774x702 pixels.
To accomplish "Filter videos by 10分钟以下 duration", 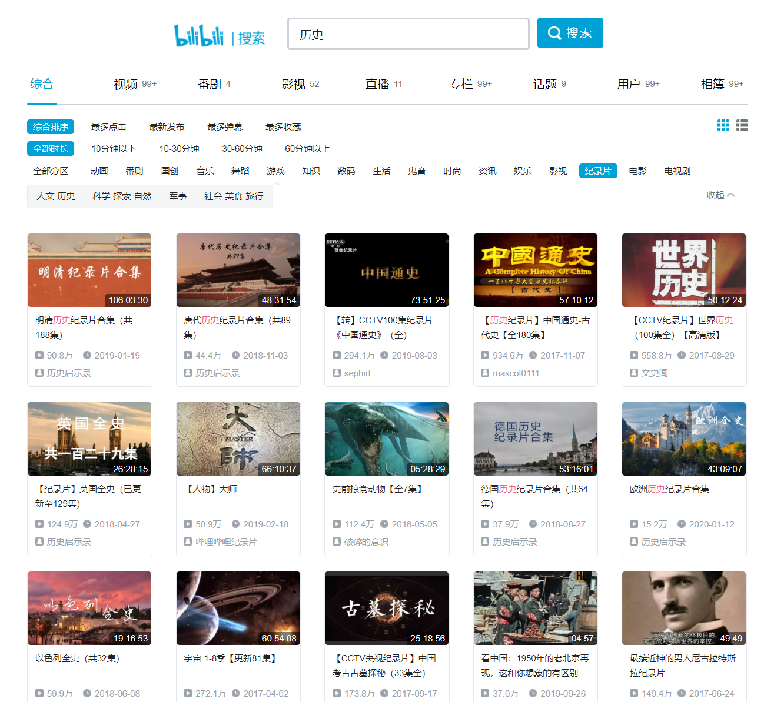I will point(114,148).
